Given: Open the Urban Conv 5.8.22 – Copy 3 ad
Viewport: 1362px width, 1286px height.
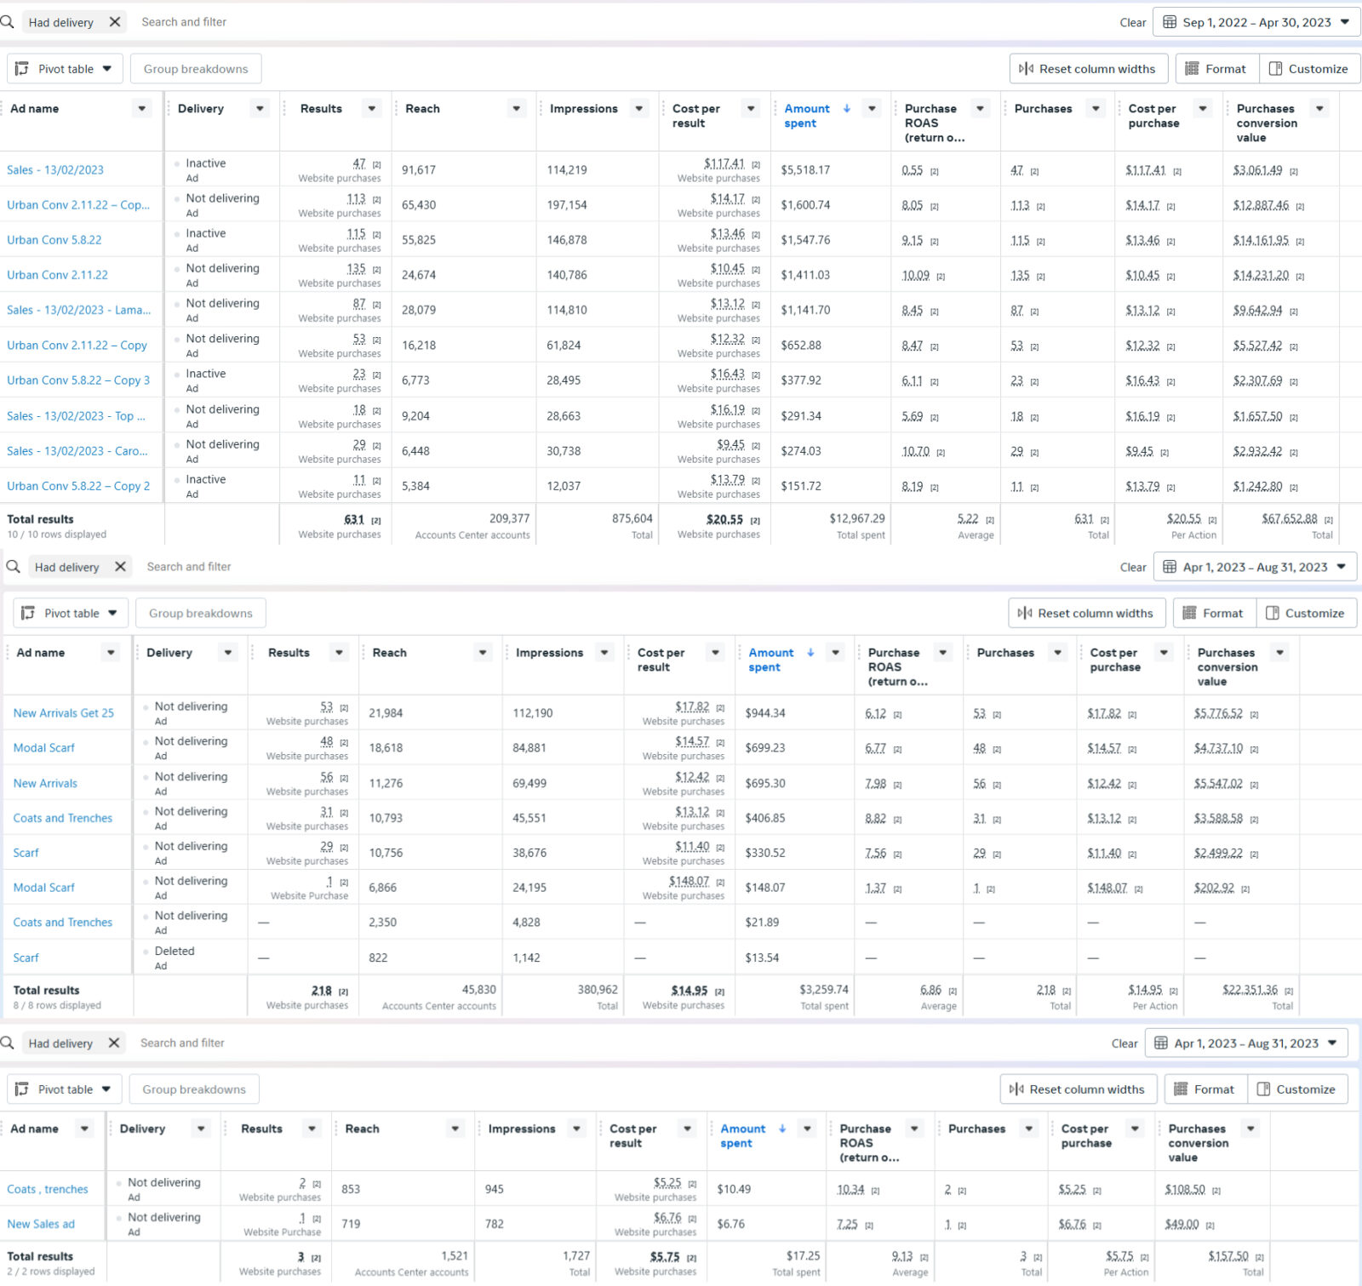Looking at the screenshot, I should point(78,380).
